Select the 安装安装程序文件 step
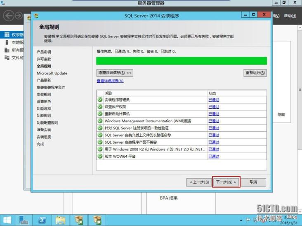Image resolution: width=302 pixels, height=226 pixels. 51,87
